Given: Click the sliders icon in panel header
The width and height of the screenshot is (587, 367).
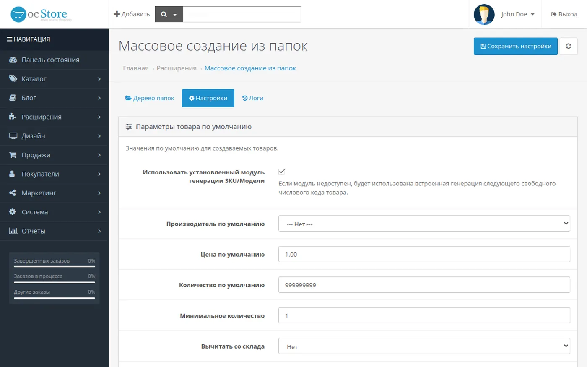Looking at the screenshot, I should [x=129, y=127].
